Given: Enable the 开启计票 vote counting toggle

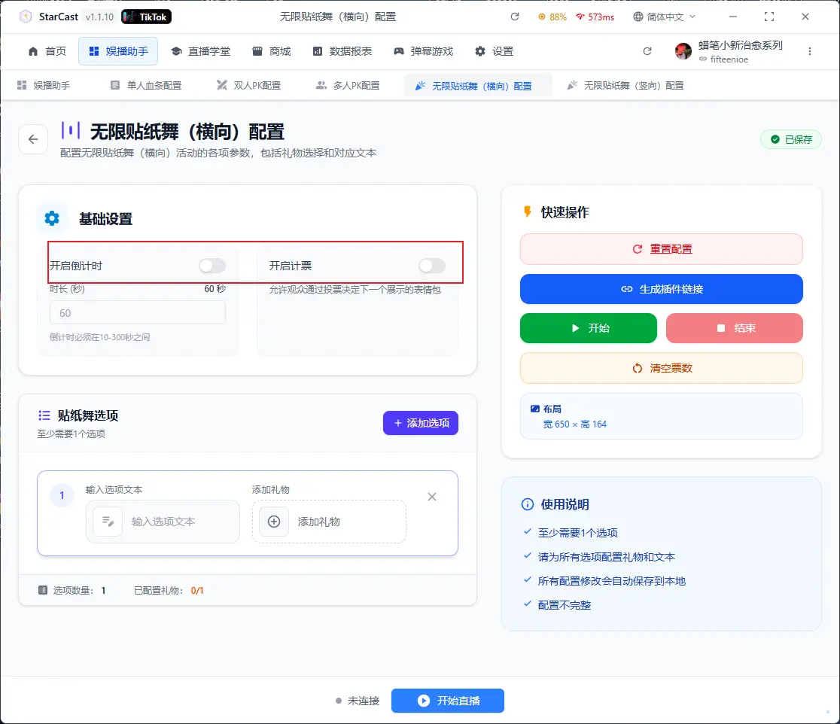Looking at the screenshot, I should [x=432, y=266].
